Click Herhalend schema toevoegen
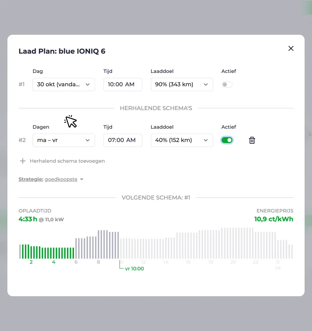This screenshot has width=312, height=331. coord(67,161)
